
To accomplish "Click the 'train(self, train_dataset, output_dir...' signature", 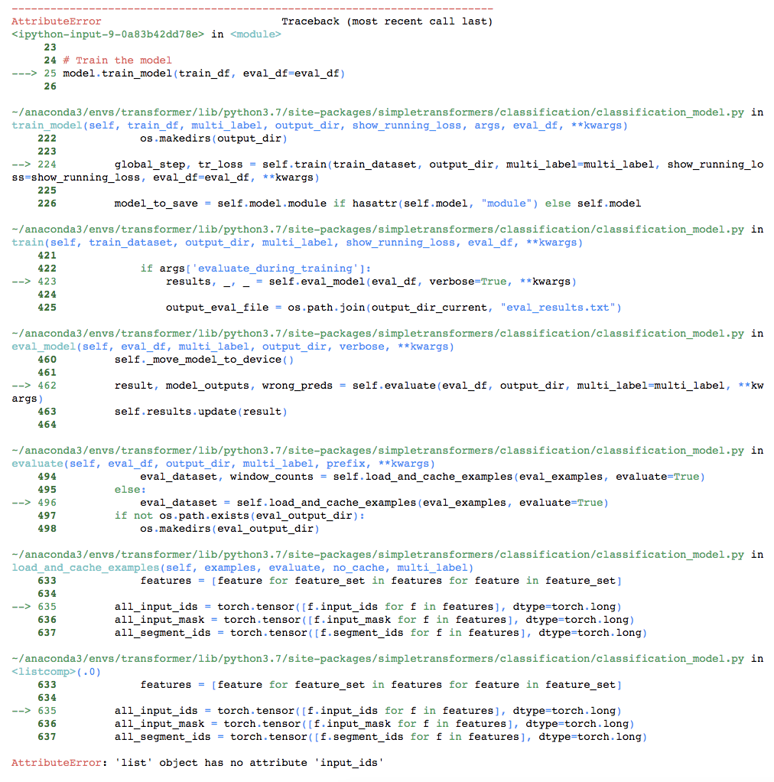I will [x=297, y=243].
